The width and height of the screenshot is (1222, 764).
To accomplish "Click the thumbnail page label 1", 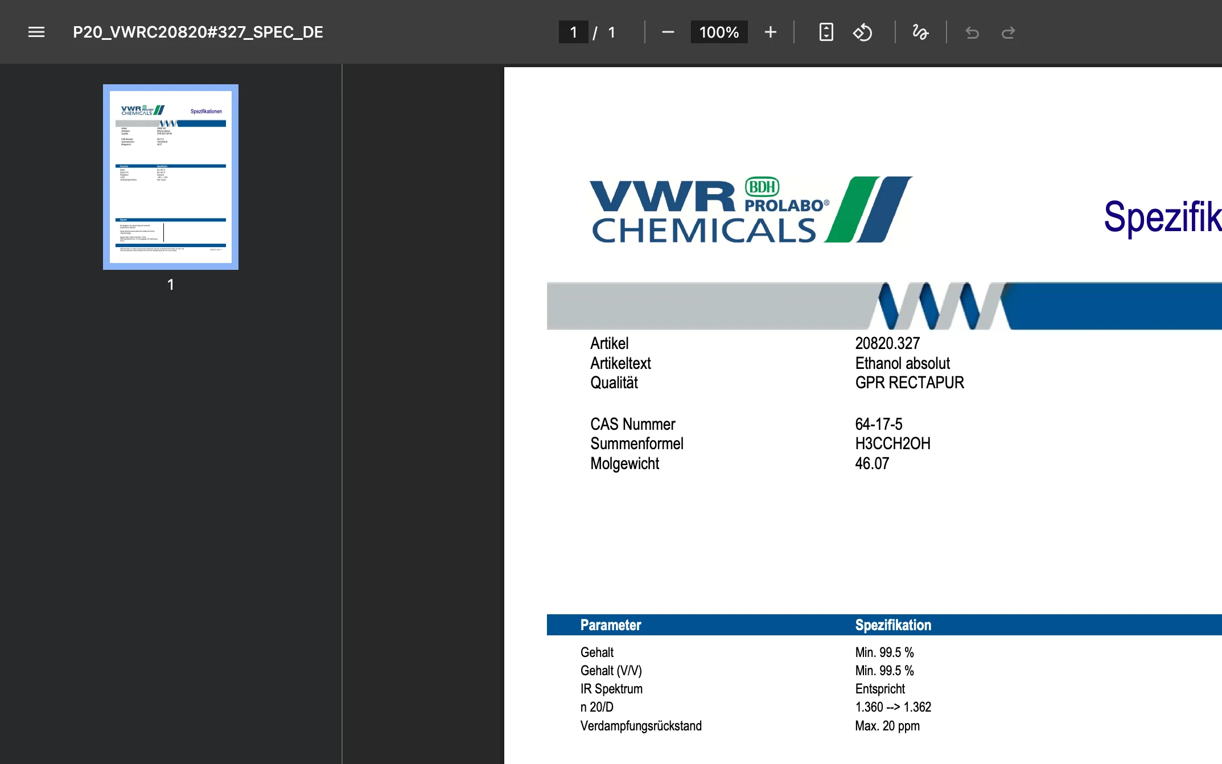I will [x=170, y=285].
